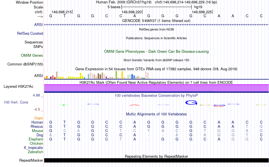Open the OMIM Genes track label
Screen dimensions: 269x167
coord(32,55)
